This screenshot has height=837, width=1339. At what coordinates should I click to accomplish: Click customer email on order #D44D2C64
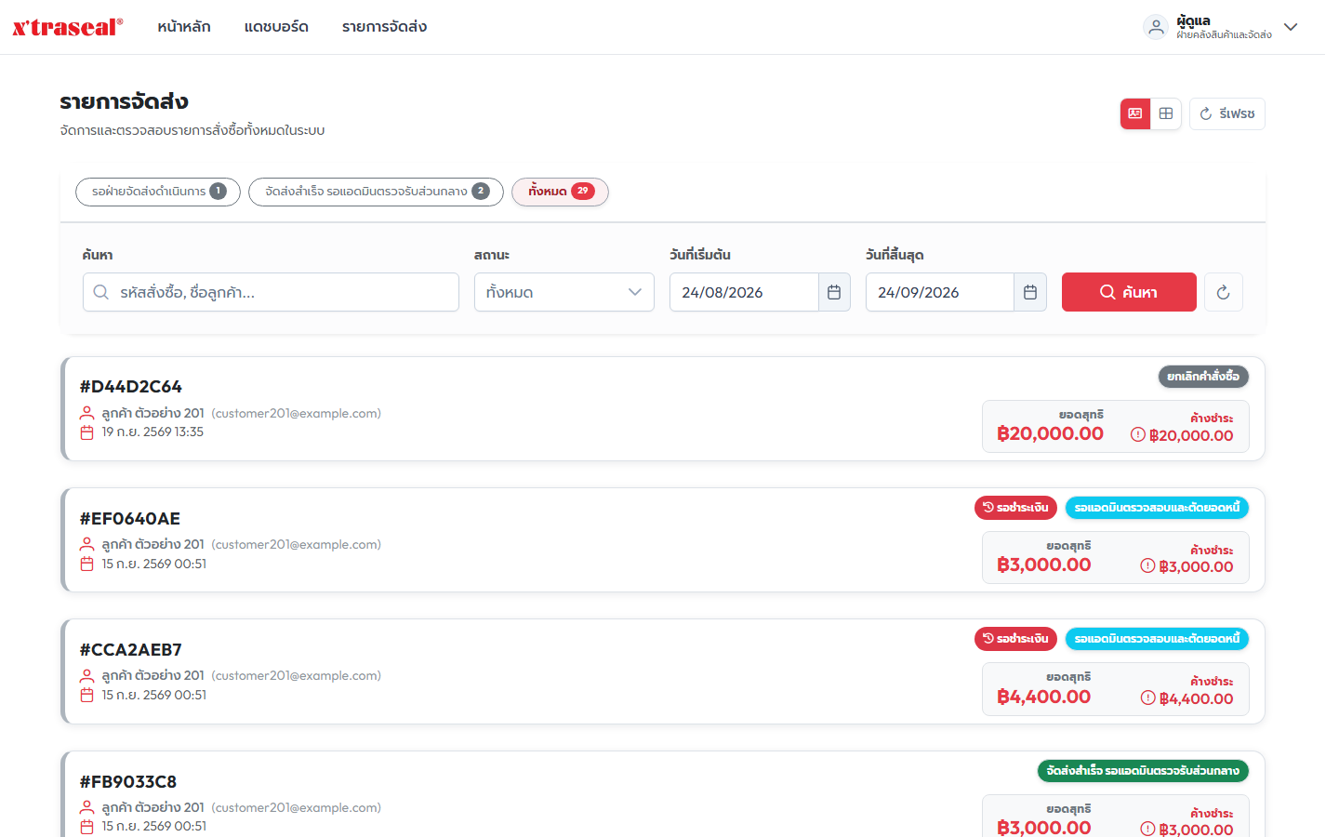tap(296, 413)
